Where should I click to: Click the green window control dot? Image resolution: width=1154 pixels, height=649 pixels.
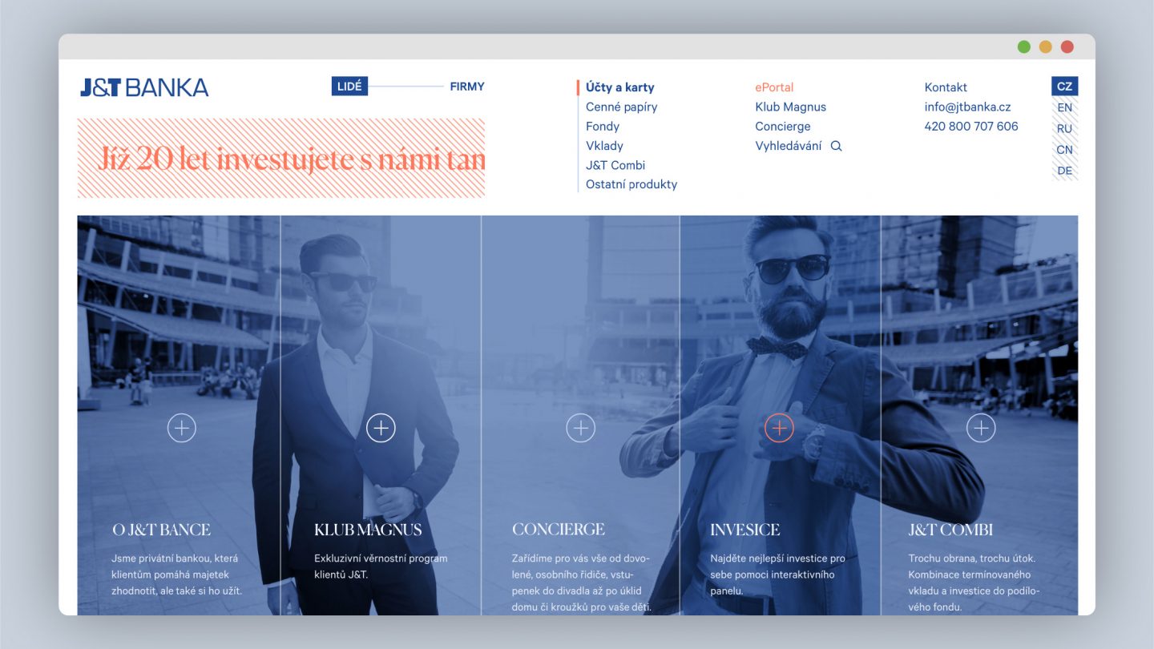(x=1023, y=46)
